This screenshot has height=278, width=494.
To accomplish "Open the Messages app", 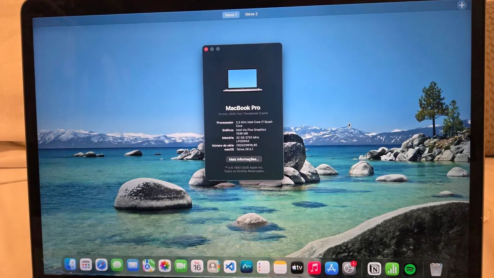I will pos(117,265).
